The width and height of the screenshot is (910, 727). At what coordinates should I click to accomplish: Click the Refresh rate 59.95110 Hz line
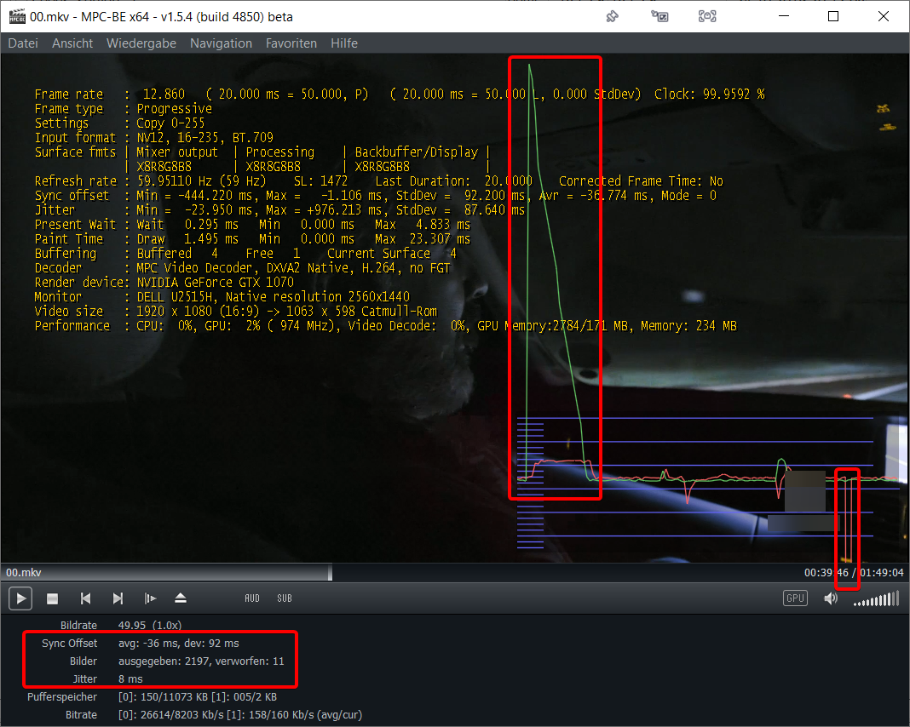pyautogui.click(x=378, y=180)
